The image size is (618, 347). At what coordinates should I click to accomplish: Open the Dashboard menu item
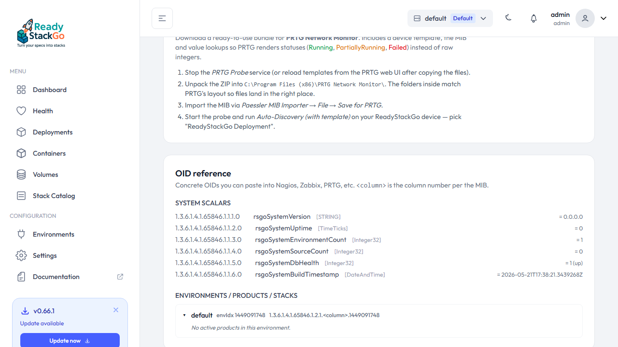click(70, 90)
